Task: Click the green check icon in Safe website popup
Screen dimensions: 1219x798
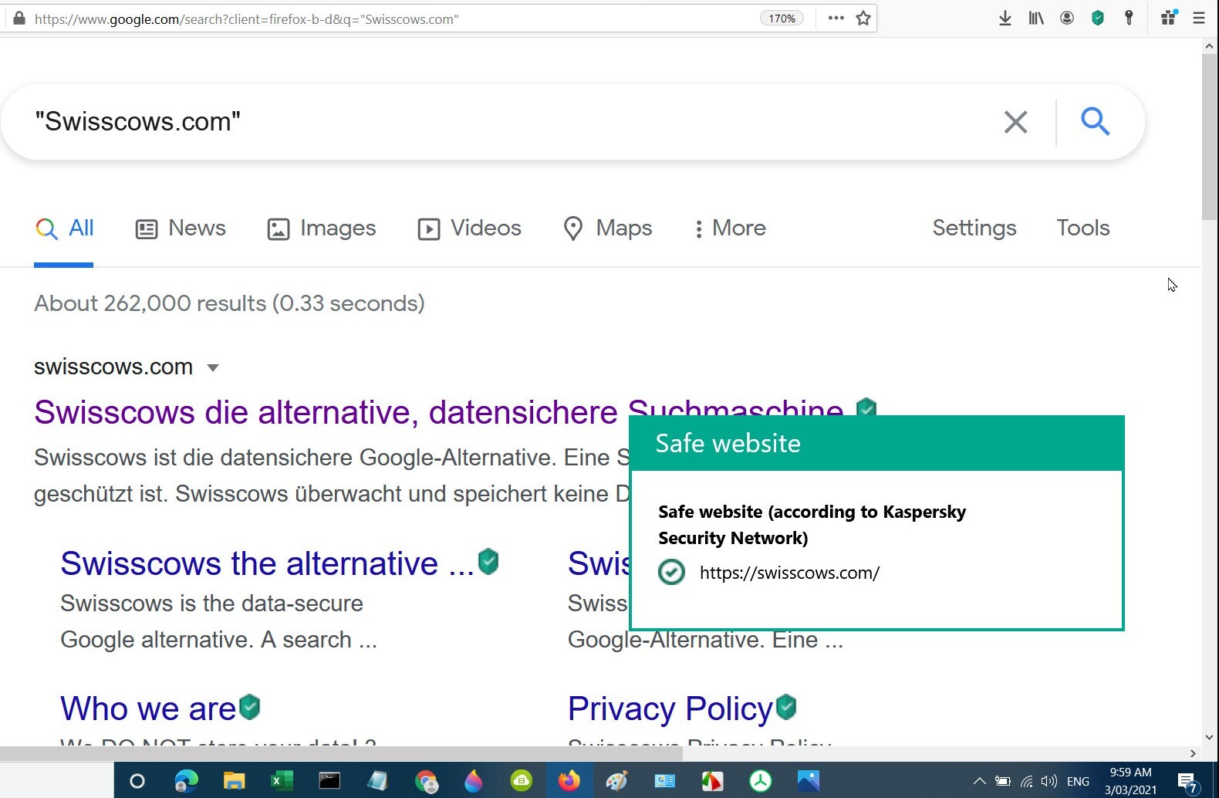Action: tap(671, 572)
